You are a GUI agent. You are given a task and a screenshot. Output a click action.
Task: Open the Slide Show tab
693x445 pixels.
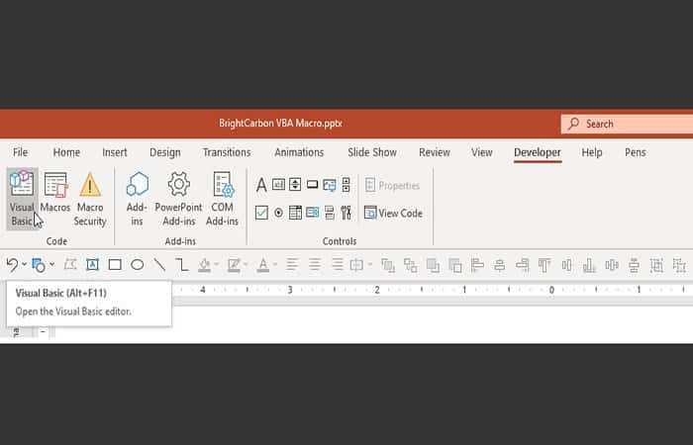point(372,152)
